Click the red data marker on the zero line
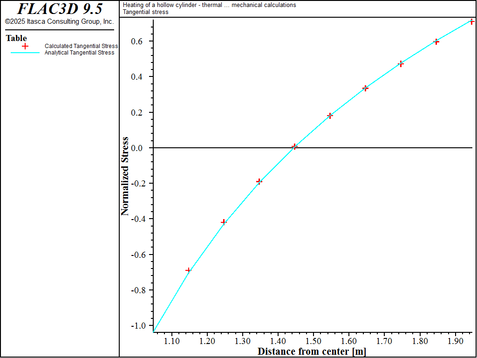Viewport: 477px width, 358px height. (294, 147)
